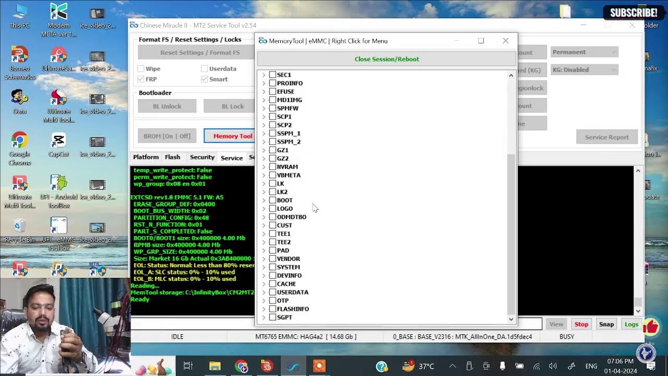Viewport: 668px width, 376px height.
Task: Expand the CACHE partition node
Action: [264, 284]
